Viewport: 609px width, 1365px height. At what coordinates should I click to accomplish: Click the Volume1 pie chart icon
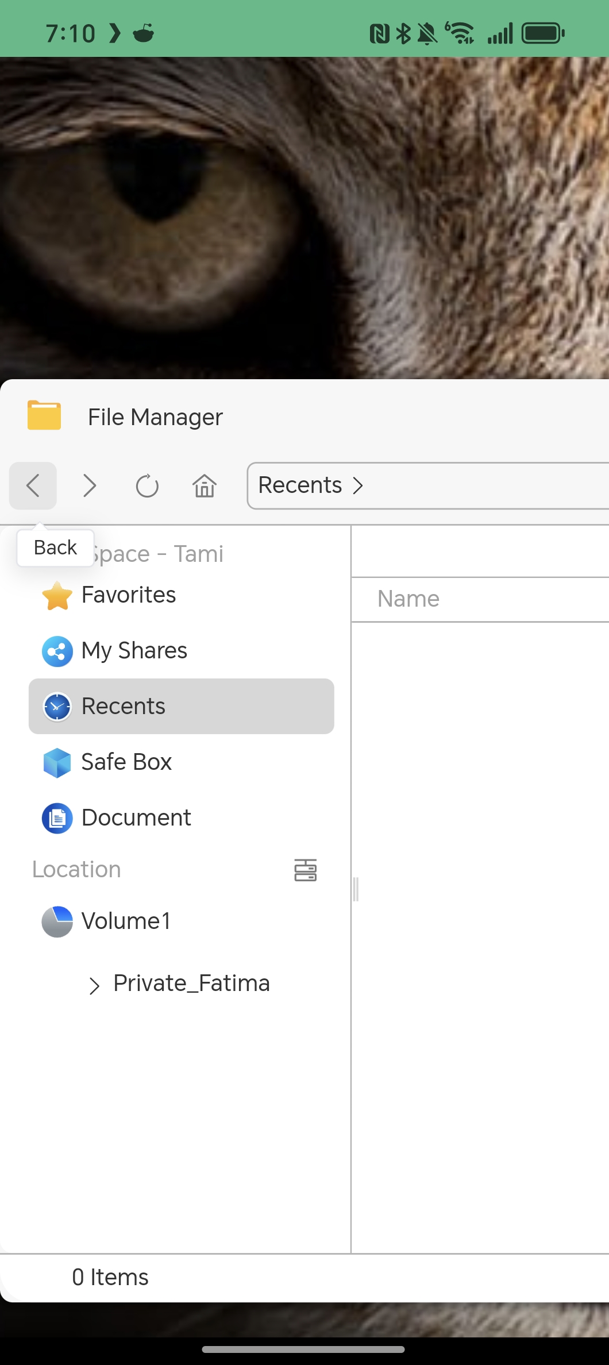pyautogui.click(x=57, y=921)
